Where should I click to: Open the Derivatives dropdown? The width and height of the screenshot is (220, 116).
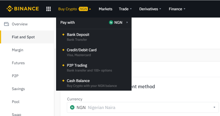click(x=150, y=9)
